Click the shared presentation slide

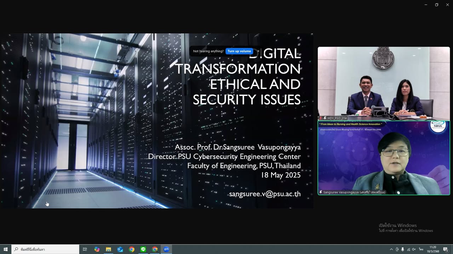(x=156, y=121)
